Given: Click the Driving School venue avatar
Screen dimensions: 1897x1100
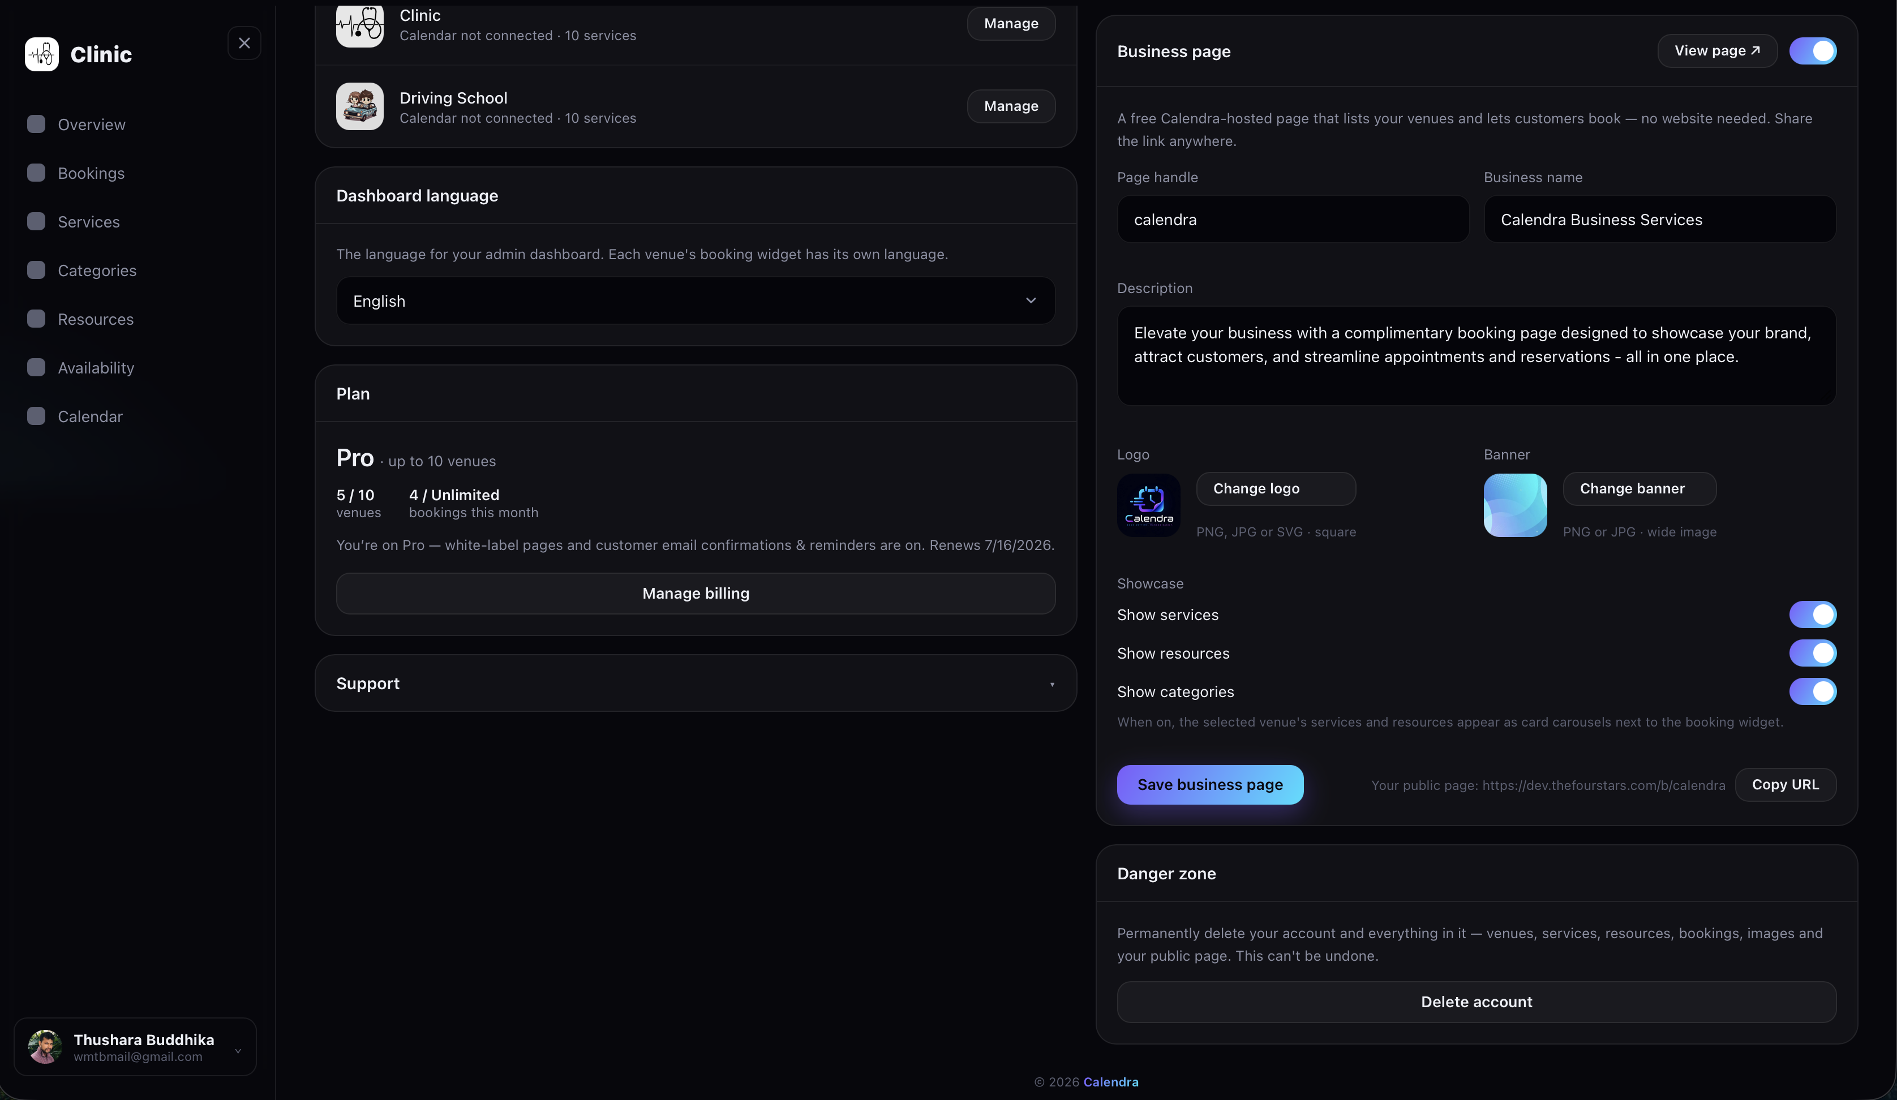Looking at the screenshot, I should tap(360, 106).
